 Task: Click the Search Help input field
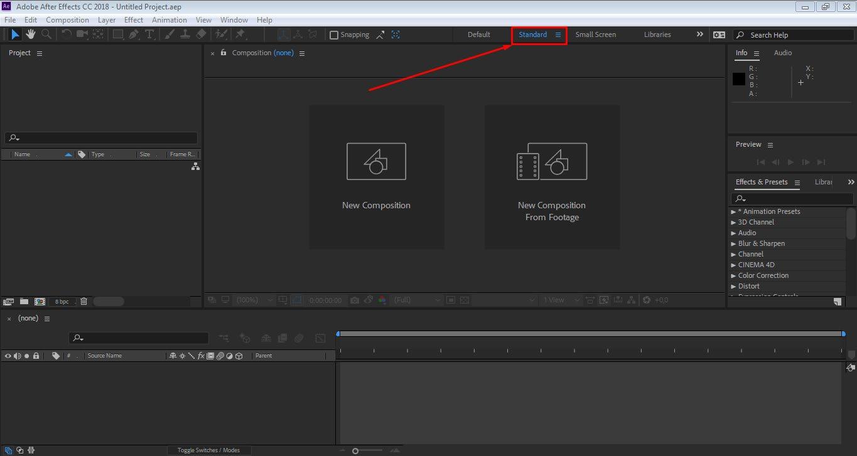click(x=793, y=35)
